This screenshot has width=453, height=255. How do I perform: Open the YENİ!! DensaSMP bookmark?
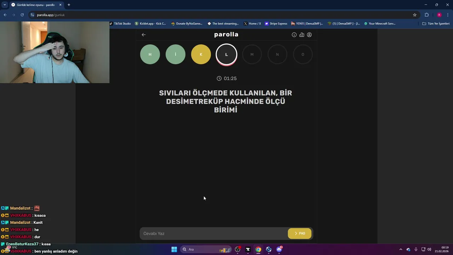pos(307,24)
